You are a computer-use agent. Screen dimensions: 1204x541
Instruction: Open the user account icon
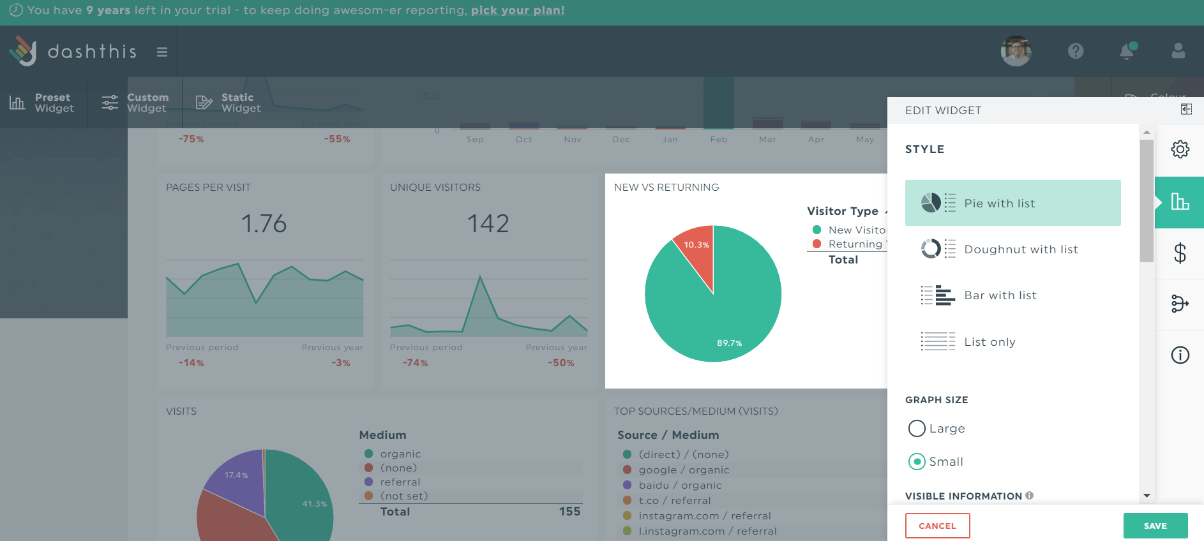click(x=1178, y=51)
